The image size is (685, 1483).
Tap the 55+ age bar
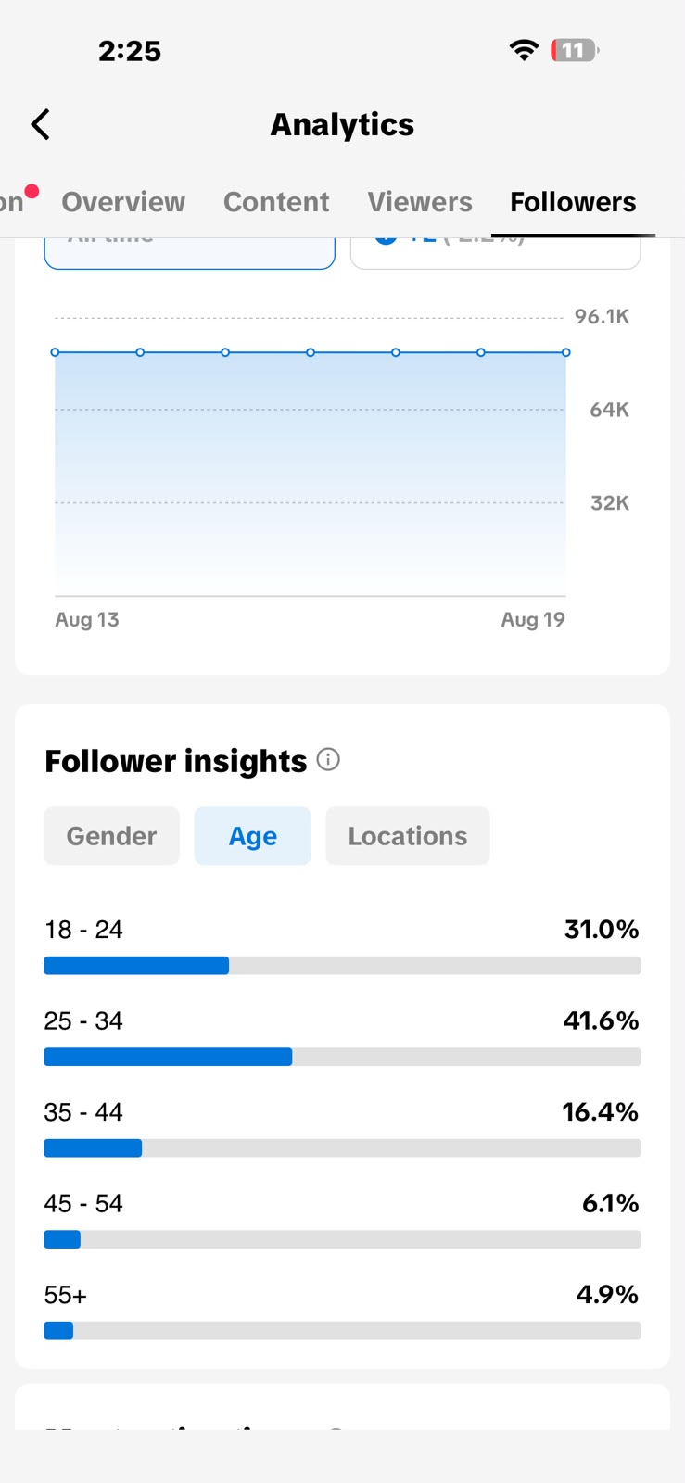pyautogui.click(x=342, y=1331)
